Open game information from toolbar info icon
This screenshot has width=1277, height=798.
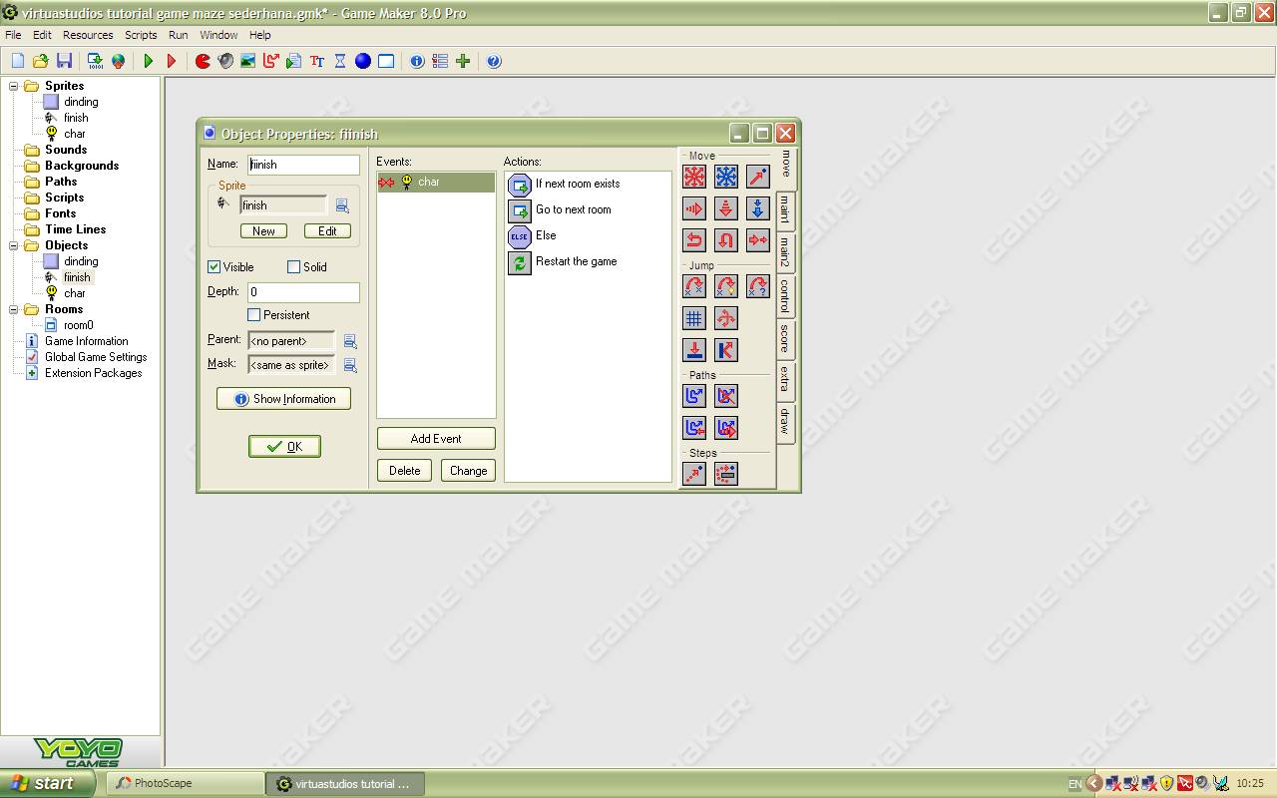point(417,61)
